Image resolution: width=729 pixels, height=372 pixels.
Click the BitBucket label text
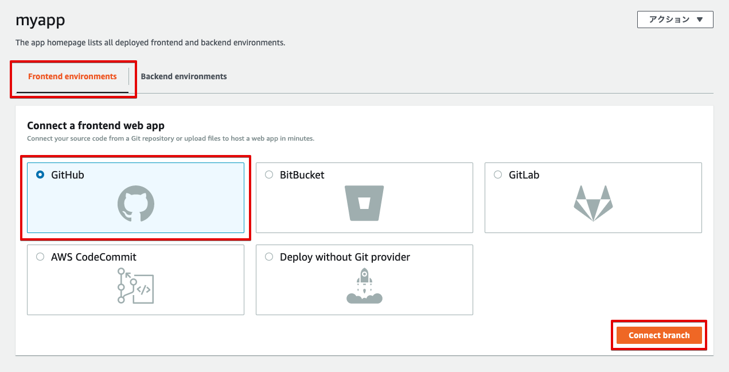pos(302,175)
